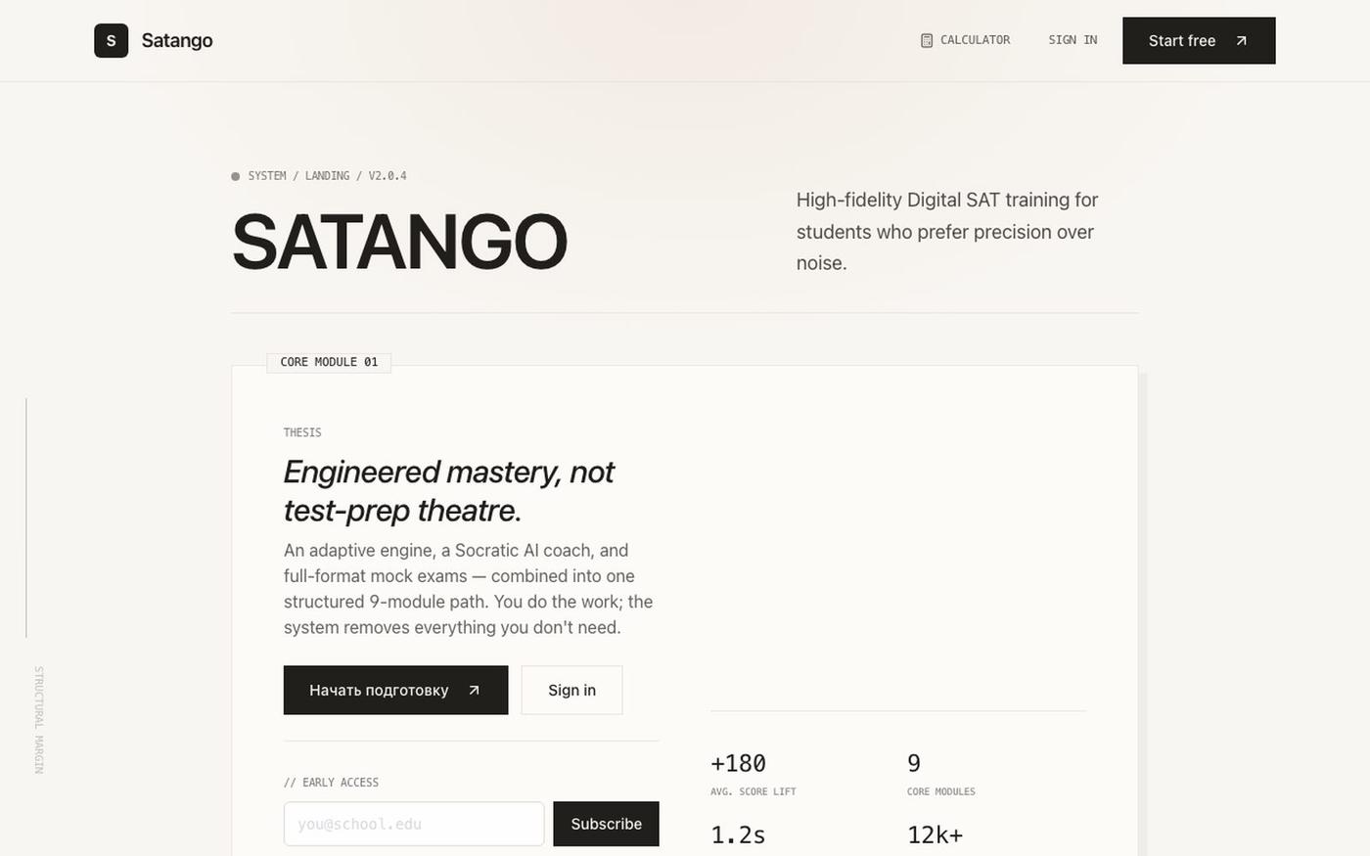Click the 12k+ statistic

(936, 834)
